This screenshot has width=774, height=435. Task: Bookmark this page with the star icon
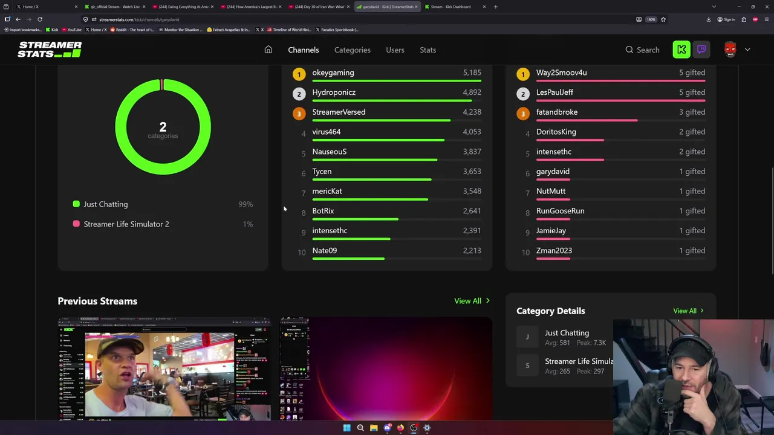[663, 19]
